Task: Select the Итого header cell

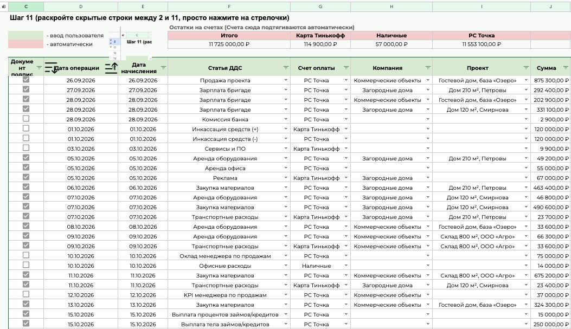Action: (x=229, y=36)
